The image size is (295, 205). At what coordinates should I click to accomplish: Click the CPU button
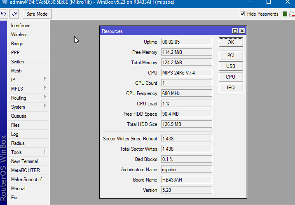coord(231,77)
